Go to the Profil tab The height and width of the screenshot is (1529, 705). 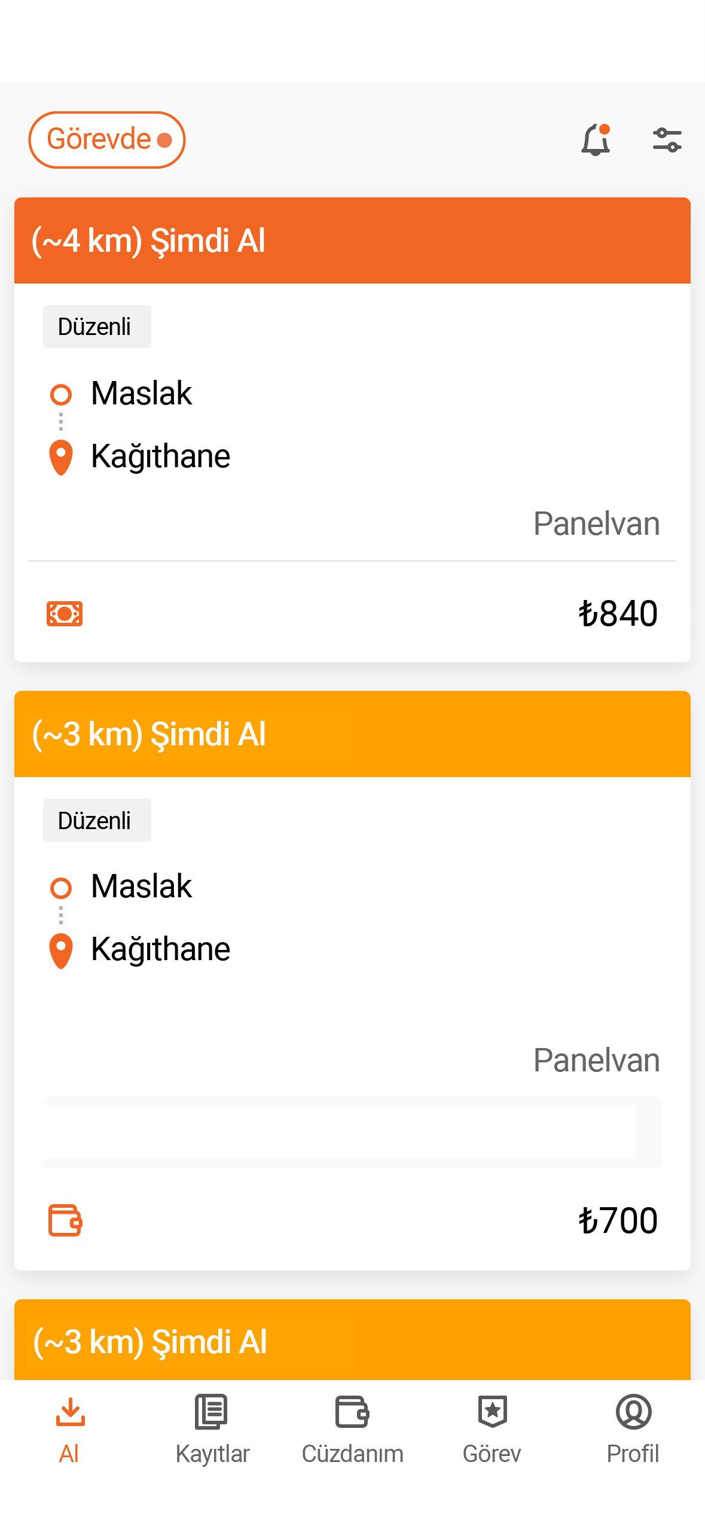tap(633, 1429)
